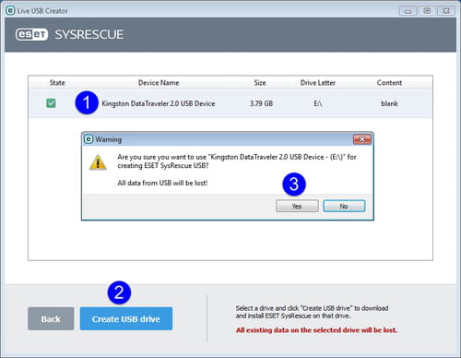Click No in the Warning dialog
This screenshot has height=358, width=461.
(x=344, y=206)
